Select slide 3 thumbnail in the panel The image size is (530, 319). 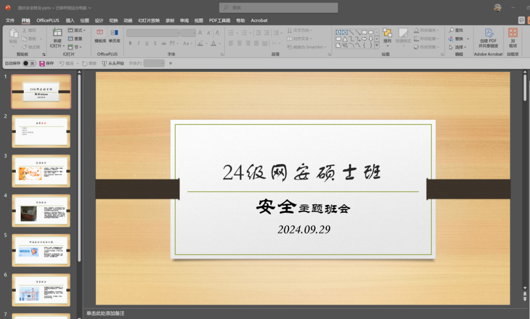[x=41, y=171]
